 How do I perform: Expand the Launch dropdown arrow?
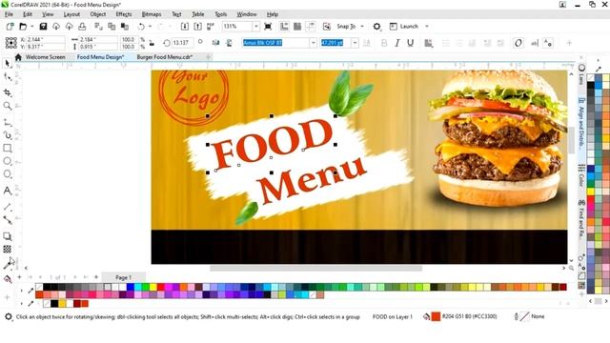(427, 27)
